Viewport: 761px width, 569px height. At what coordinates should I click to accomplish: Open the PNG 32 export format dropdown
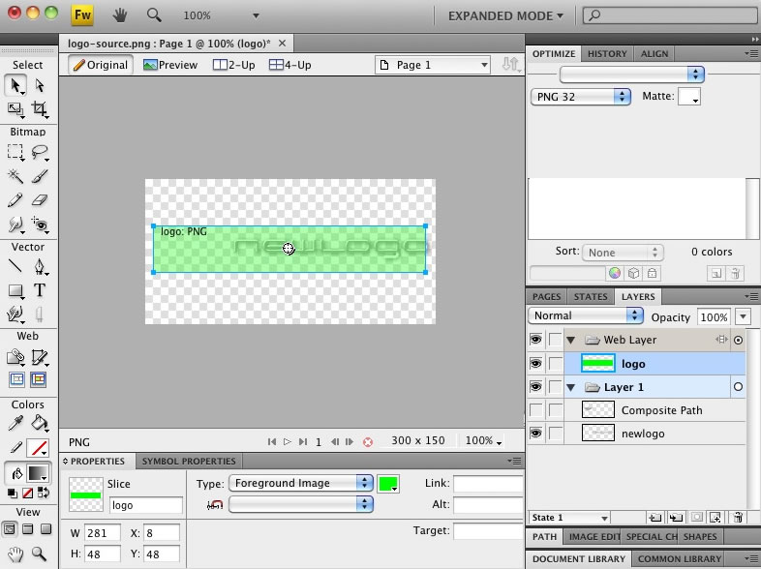click(x=581, y=97)
